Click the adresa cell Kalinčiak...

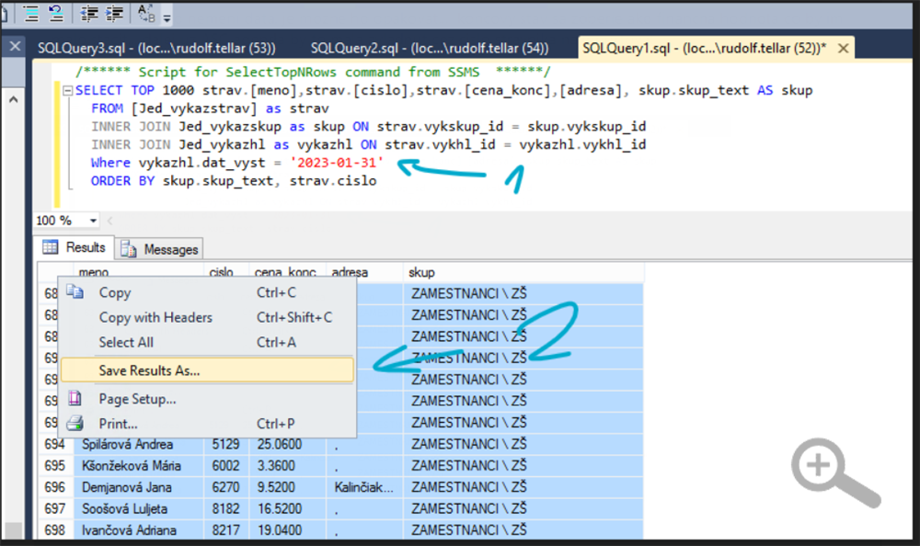click(x=365, y=487)
